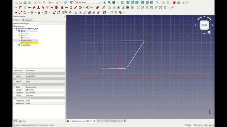
Task: Open the arc tools dropdown arrow
Action: (x=28, y=13)
